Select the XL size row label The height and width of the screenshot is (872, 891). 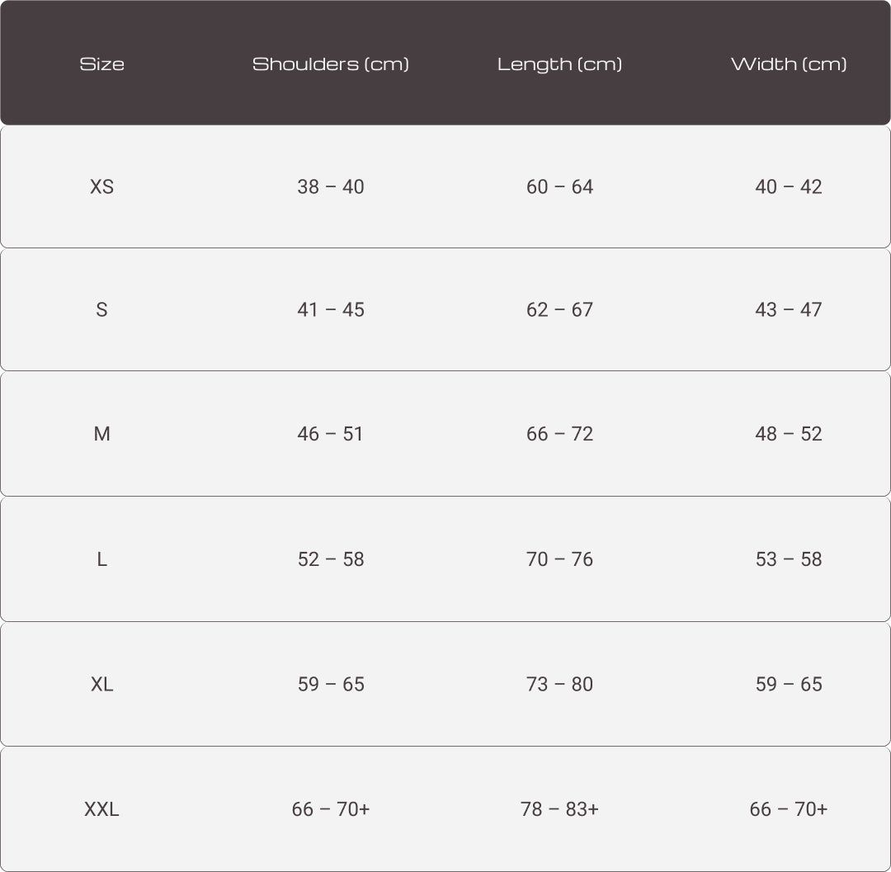101,685
